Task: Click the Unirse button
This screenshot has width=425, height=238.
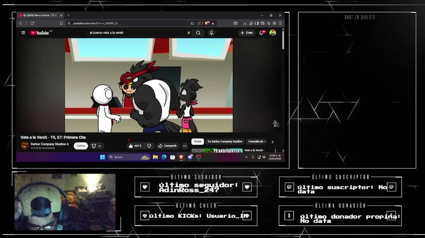Action: pos(81,146)
